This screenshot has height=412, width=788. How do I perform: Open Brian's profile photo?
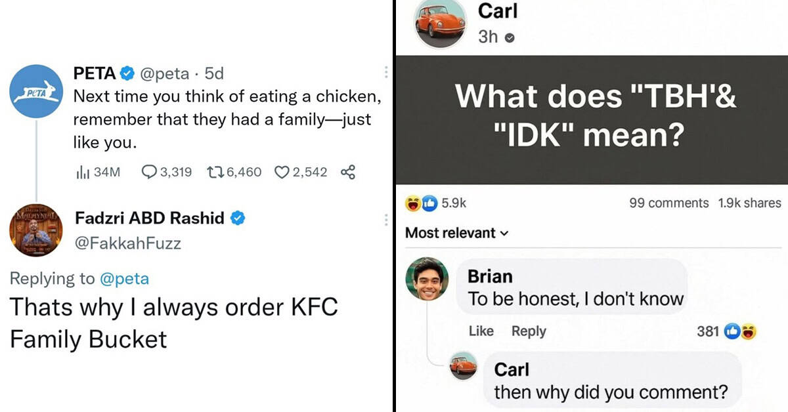[x=427, y=279]
